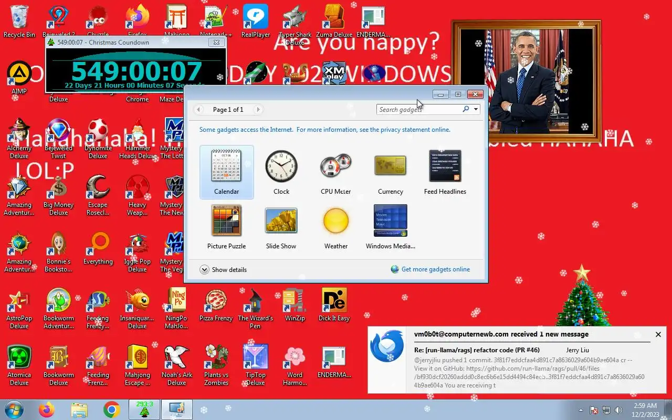
Task: Switch to Christmas Countdown taskbar button
Action: click(x=144, y=409)
